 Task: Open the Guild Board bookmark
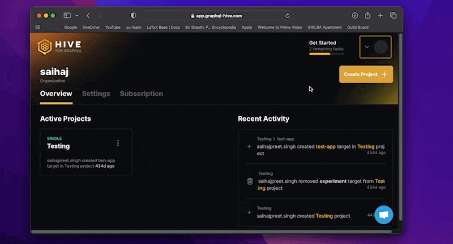(358, 27)
